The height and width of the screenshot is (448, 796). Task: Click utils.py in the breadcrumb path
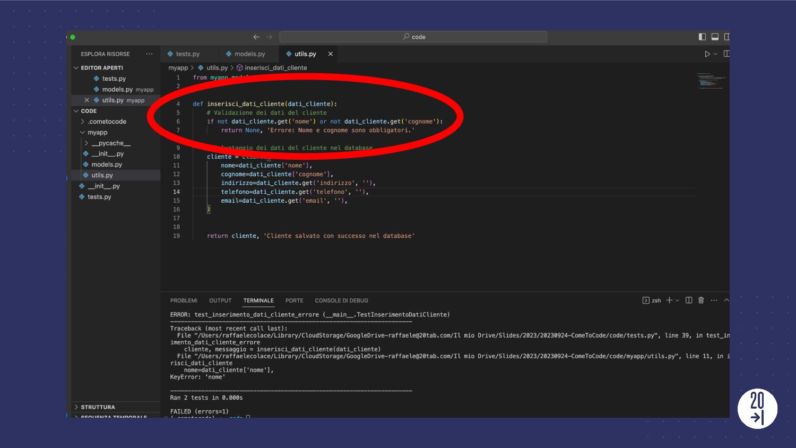217,68
